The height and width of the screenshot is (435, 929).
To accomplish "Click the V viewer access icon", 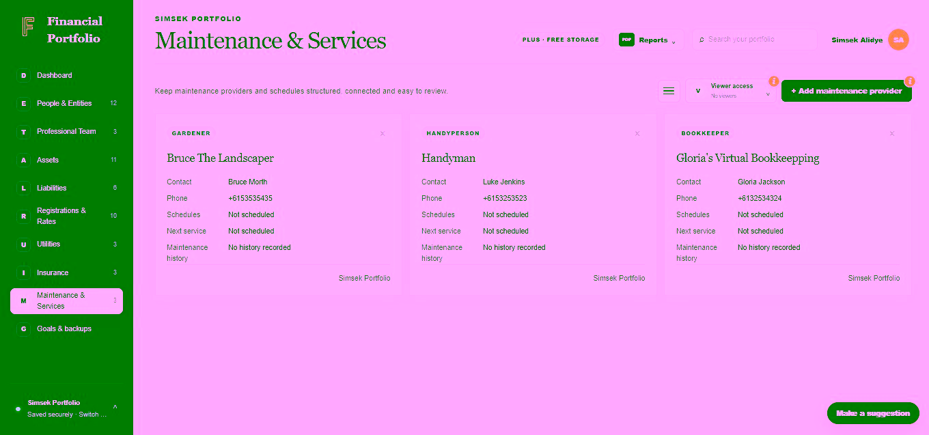I will tap(697, 91).
